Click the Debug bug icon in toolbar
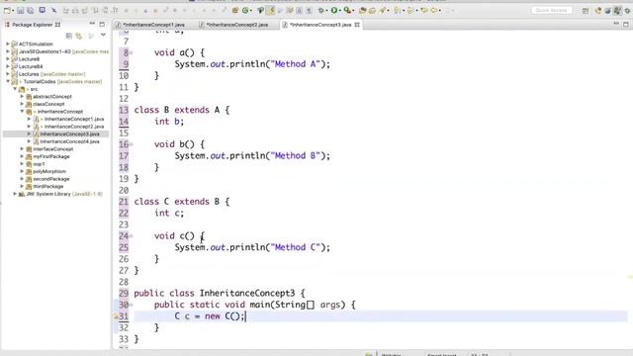The height and width of the screenshot is (356, 633). pos(321,11)
